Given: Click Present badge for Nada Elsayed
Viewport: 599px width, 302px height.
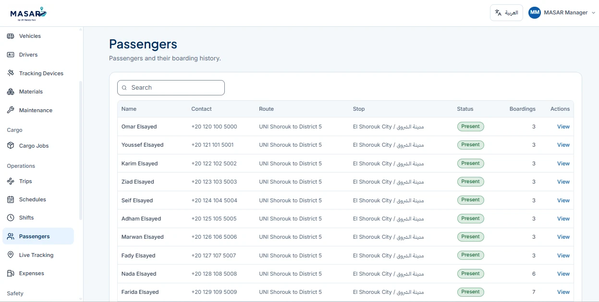Looking at the screenshot, I should (x=470, y=274).
